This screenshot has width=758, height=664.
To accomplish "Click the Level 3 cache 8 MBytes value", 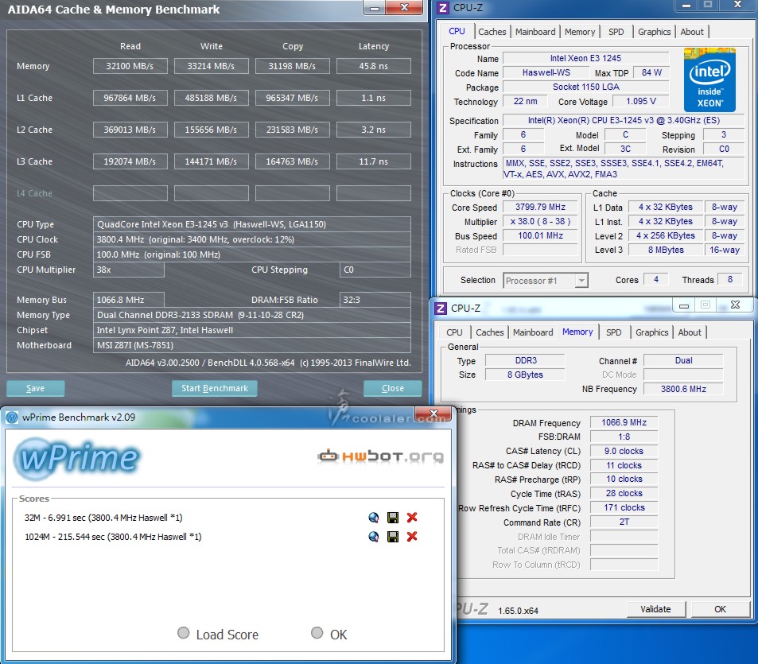I will (666, 250).
